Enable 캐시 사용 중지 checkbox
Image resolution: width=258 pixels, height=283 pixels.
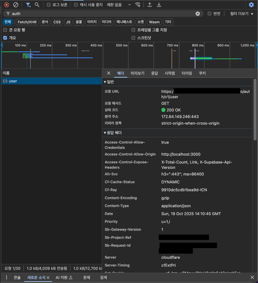coord(76,5)
